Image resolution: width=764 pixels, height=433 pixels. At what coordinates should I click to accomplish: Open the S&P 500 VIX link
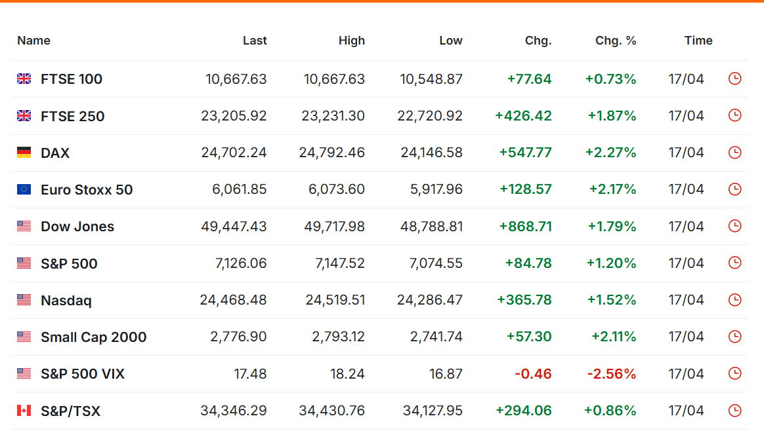click(x=83, y=374)
